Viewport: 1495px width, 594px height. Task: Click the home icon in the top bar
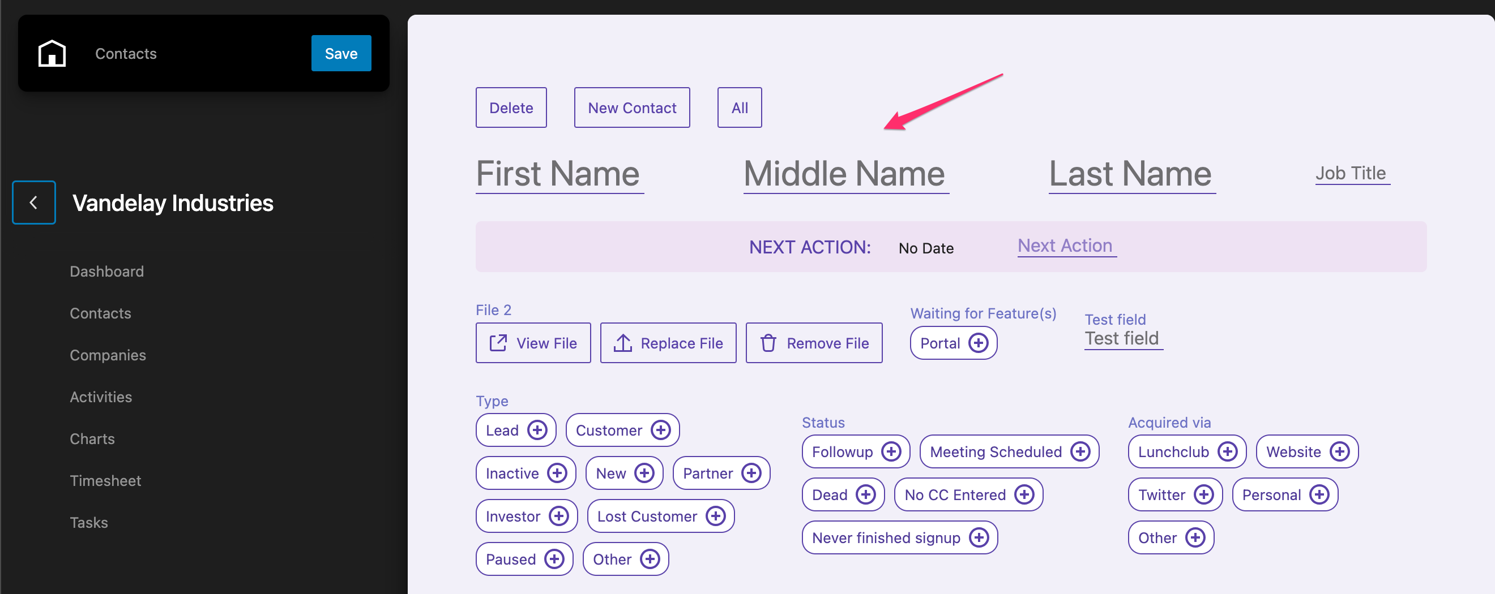point(52,53)
